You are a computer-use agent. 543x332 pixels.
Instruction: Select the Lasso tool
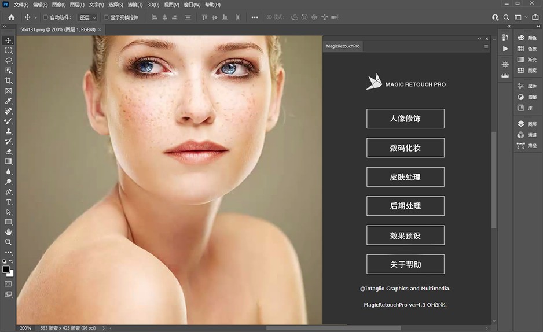point(9,60)
